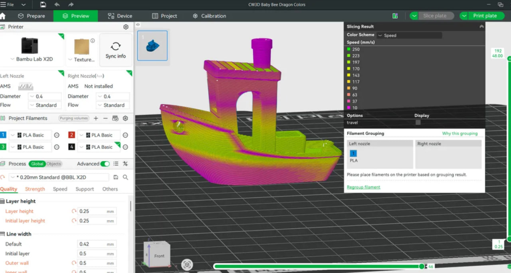Open Project Filaments settings gear
Viewport: 511px width, 273px height.
coord(125,119)
